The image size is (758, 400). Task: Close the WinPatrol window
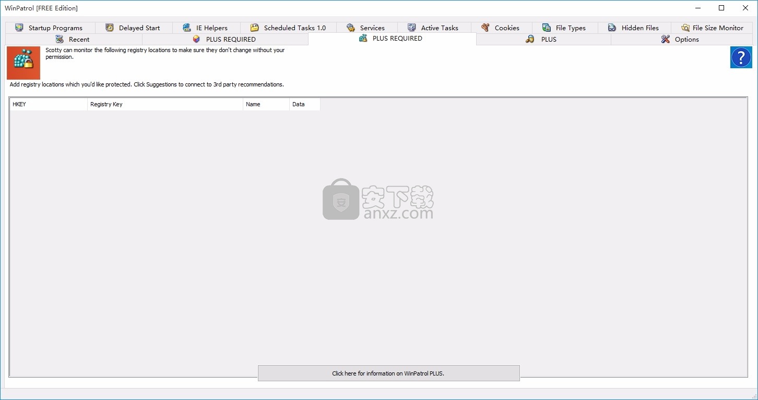(x=745, y=8)
